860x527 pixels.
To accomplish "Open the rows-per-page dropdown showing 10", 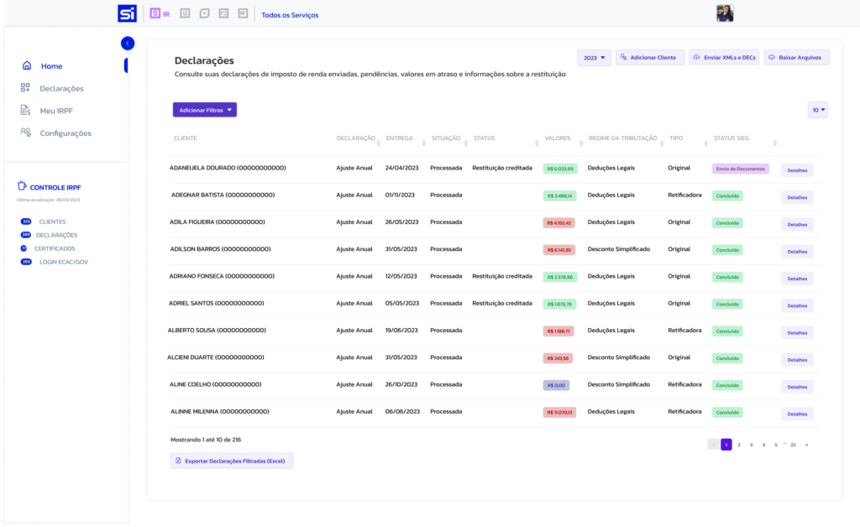I will pos(817,110).
